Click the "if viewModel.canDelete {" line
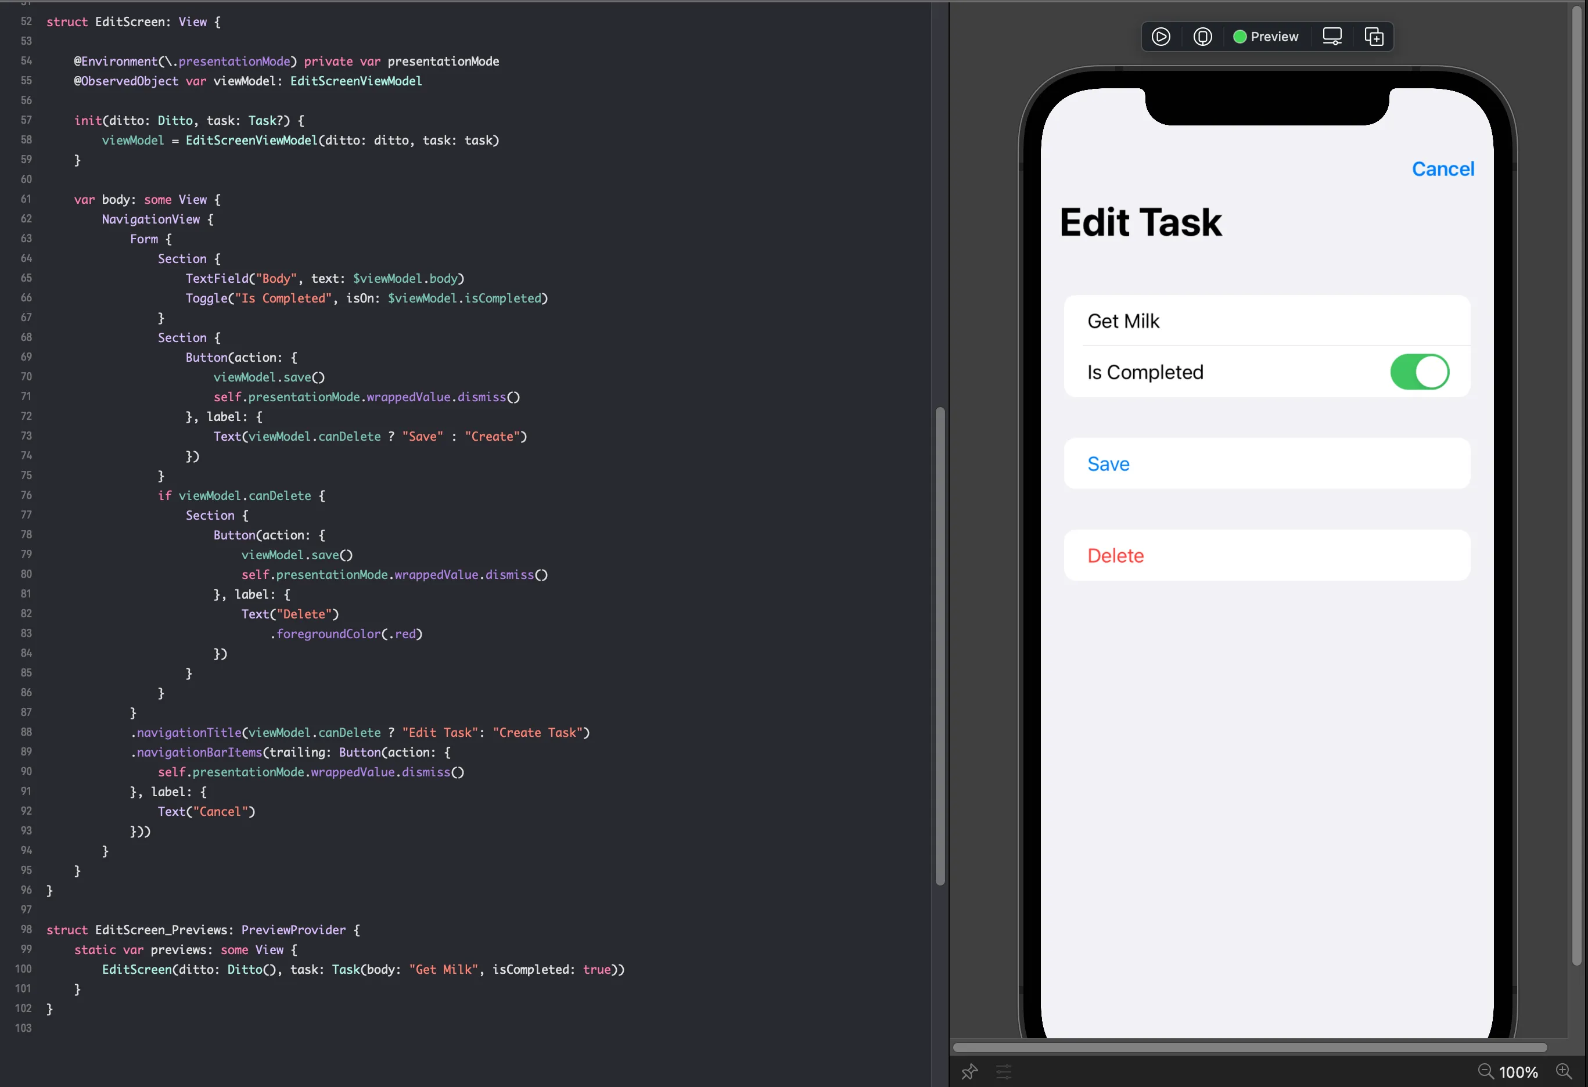This screenshot has width=1588, height=1087. tap(241, 495)
